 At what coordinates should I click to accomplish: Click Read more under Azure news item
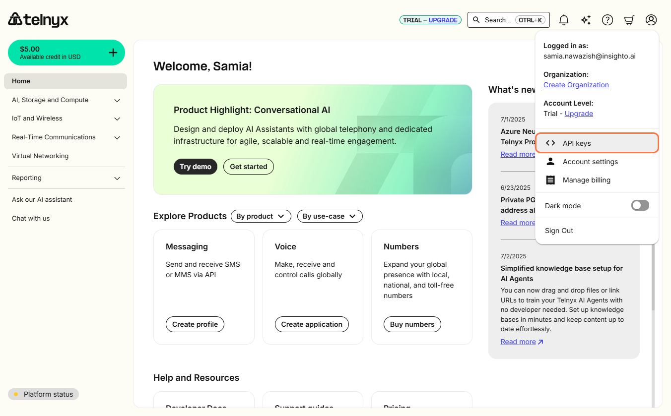[518, 154]
